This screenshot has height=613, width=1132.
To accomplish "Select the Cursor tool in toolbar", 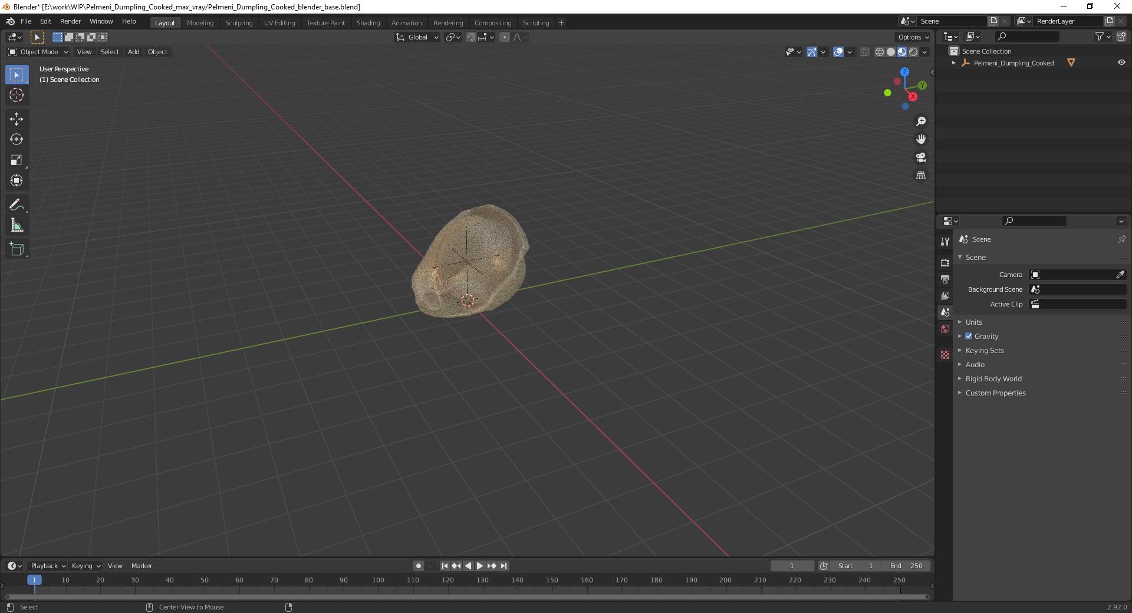I will pos(17,95).
